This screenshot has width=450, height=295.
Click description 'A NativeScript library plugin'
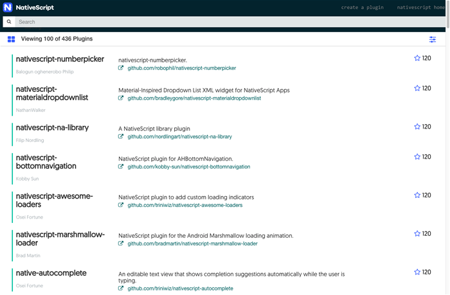(154, 129)
